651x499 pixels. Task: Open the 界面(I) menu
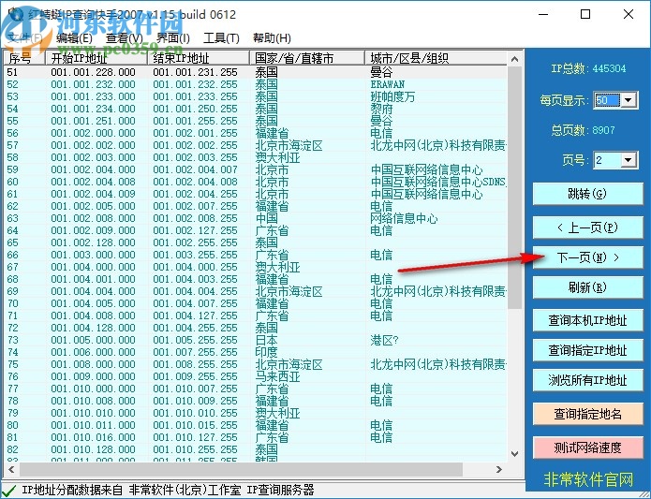click(172, 38)
